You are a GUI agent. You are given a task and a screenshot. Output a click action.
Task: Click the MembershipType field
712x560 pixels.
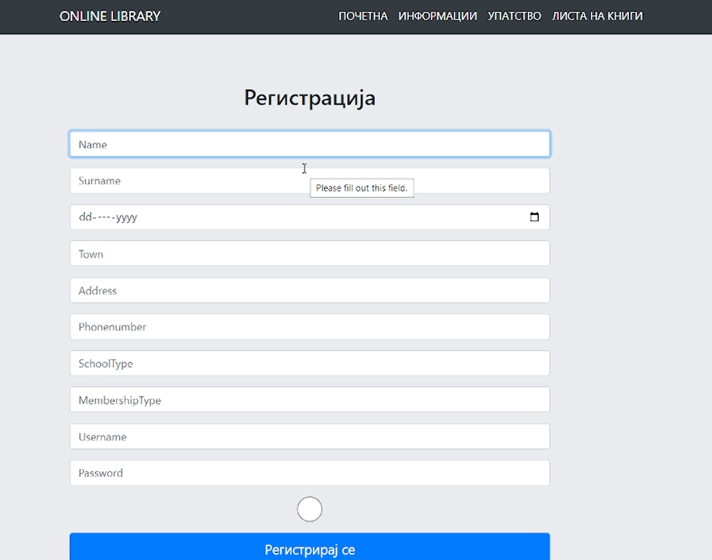click(309, 400)
